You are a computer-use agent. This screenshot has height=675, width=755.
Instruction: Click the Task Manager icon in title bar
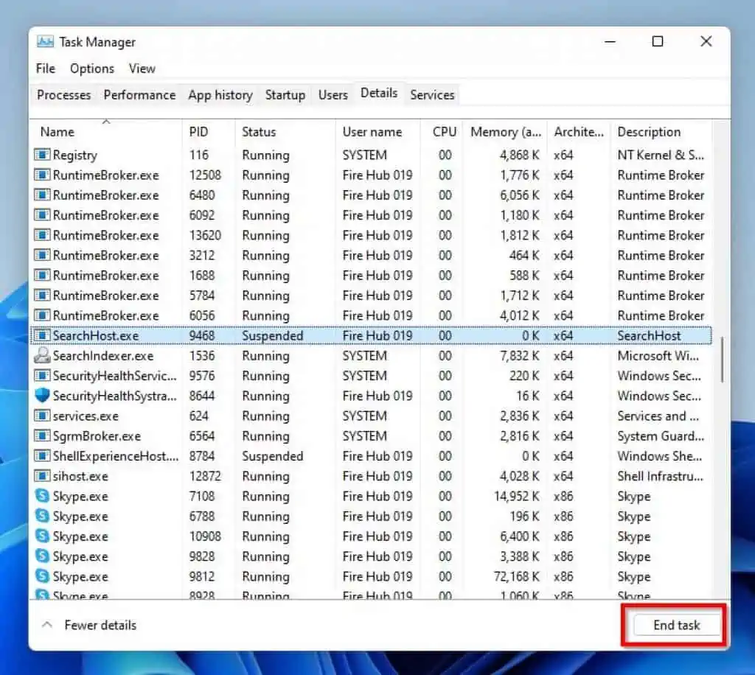[x=46, y=42]
